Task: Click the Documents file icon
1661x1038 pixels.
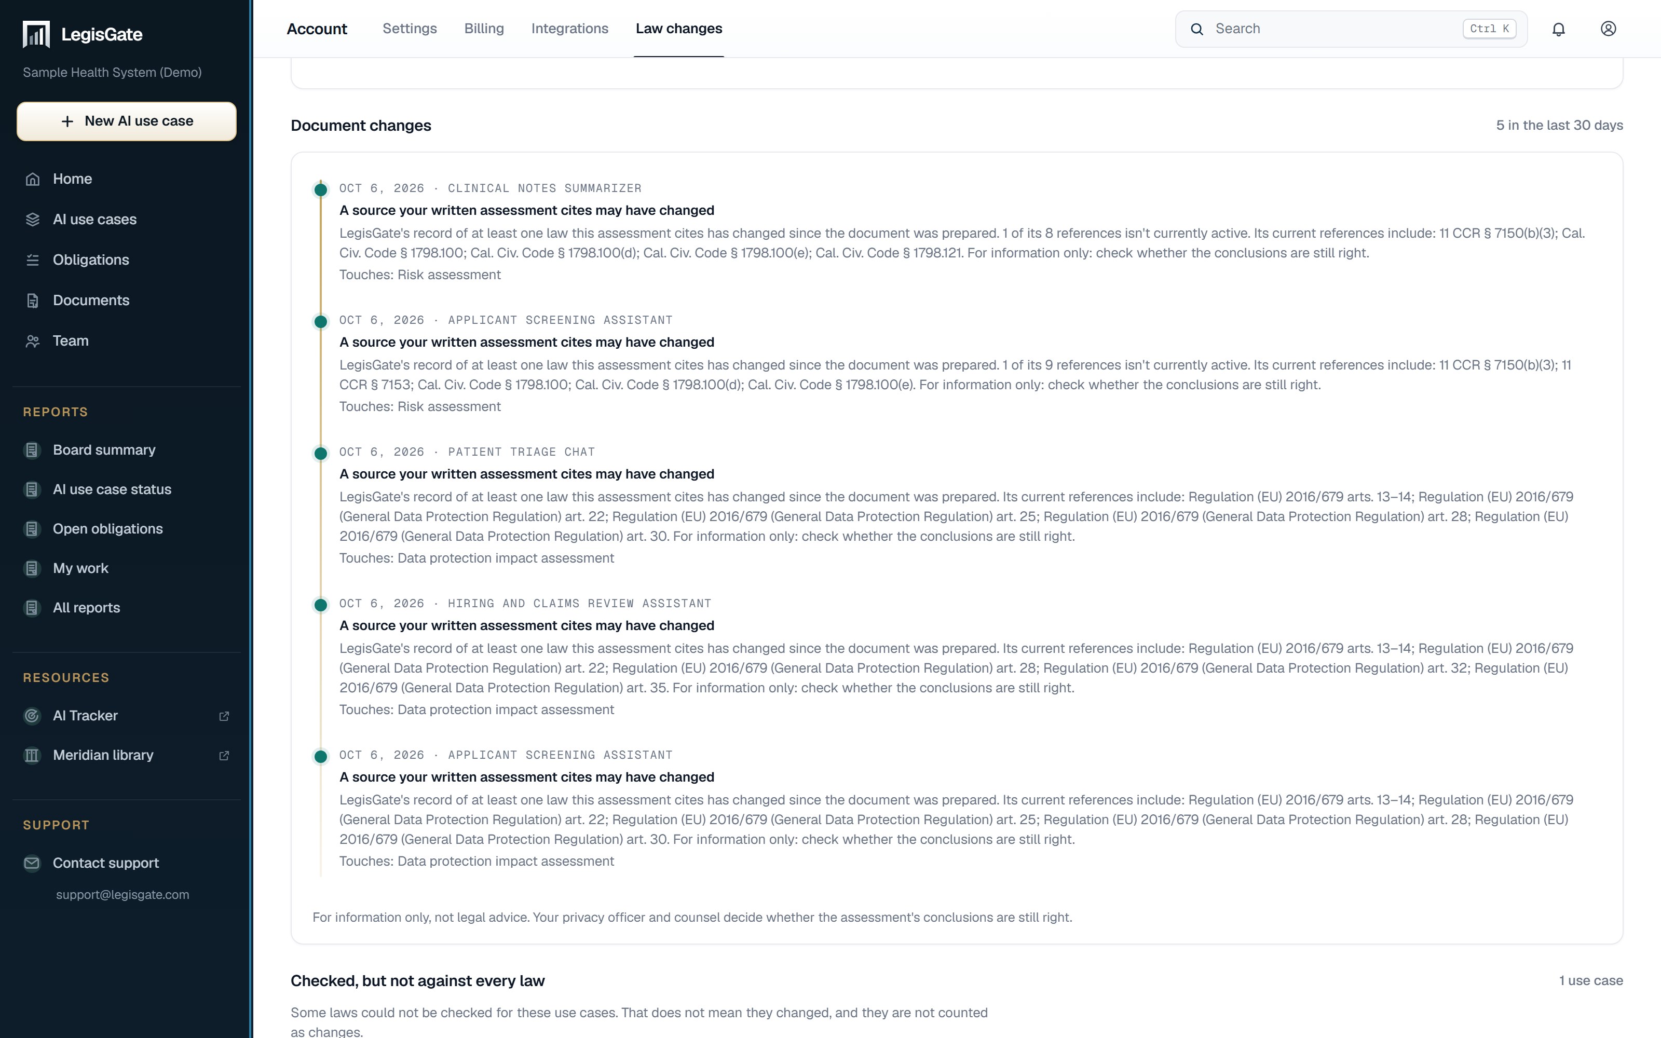Action: 32,301
